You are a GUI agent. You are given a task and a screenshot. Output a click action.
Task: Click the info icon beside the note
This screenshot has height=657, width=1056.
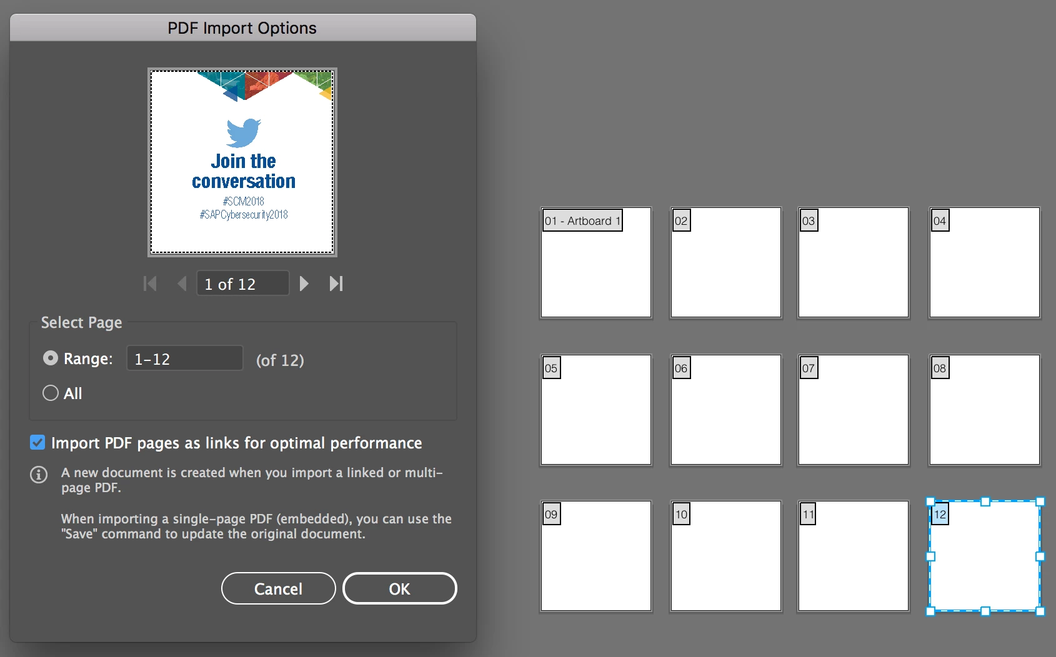coord(39,475)
